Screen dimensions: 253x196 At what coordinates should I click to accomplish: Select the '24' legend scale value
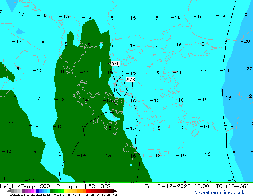[x=86, y=195]
